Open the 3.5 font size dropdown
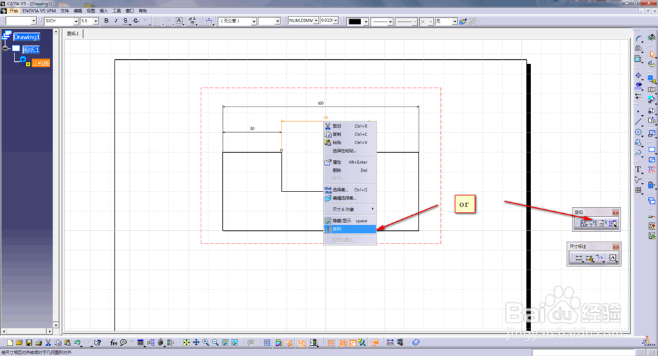 click(95, 21)
